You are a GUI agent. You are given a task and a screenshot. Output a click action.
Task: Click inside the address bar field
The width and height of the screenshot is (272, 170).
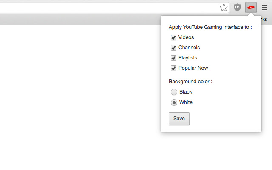pyautogui.click(x=114, y=8)
